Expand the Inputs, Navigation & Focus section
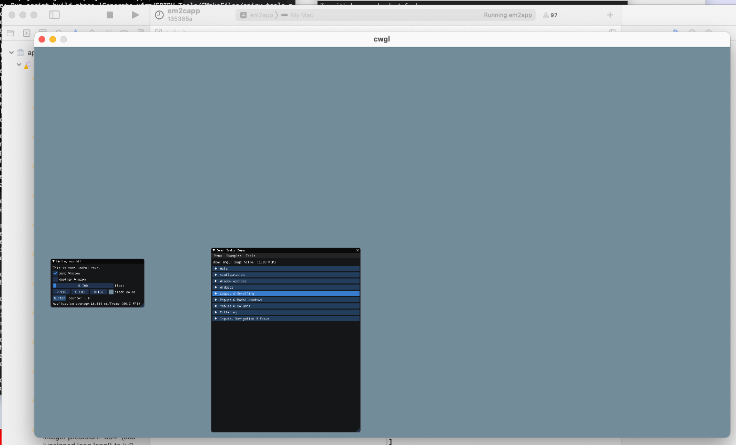This screenshot has height=445, width=736. pos(286,319)
